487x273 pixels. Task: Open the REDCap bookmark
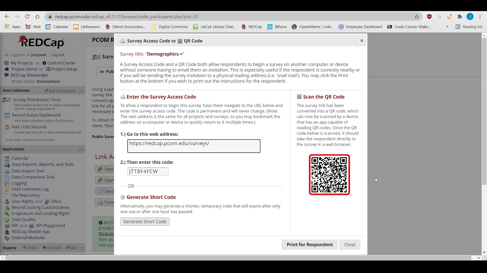click(251, 27)
